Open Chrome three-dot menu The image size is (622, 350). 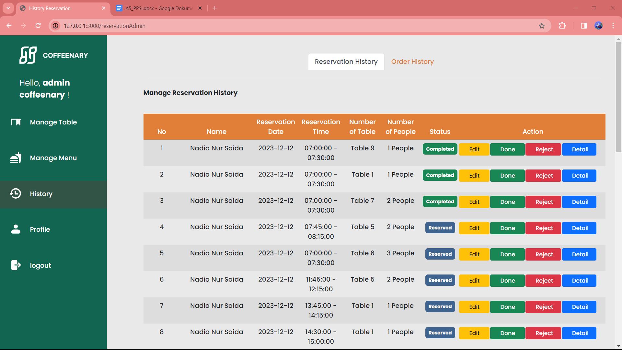(613, 26)
